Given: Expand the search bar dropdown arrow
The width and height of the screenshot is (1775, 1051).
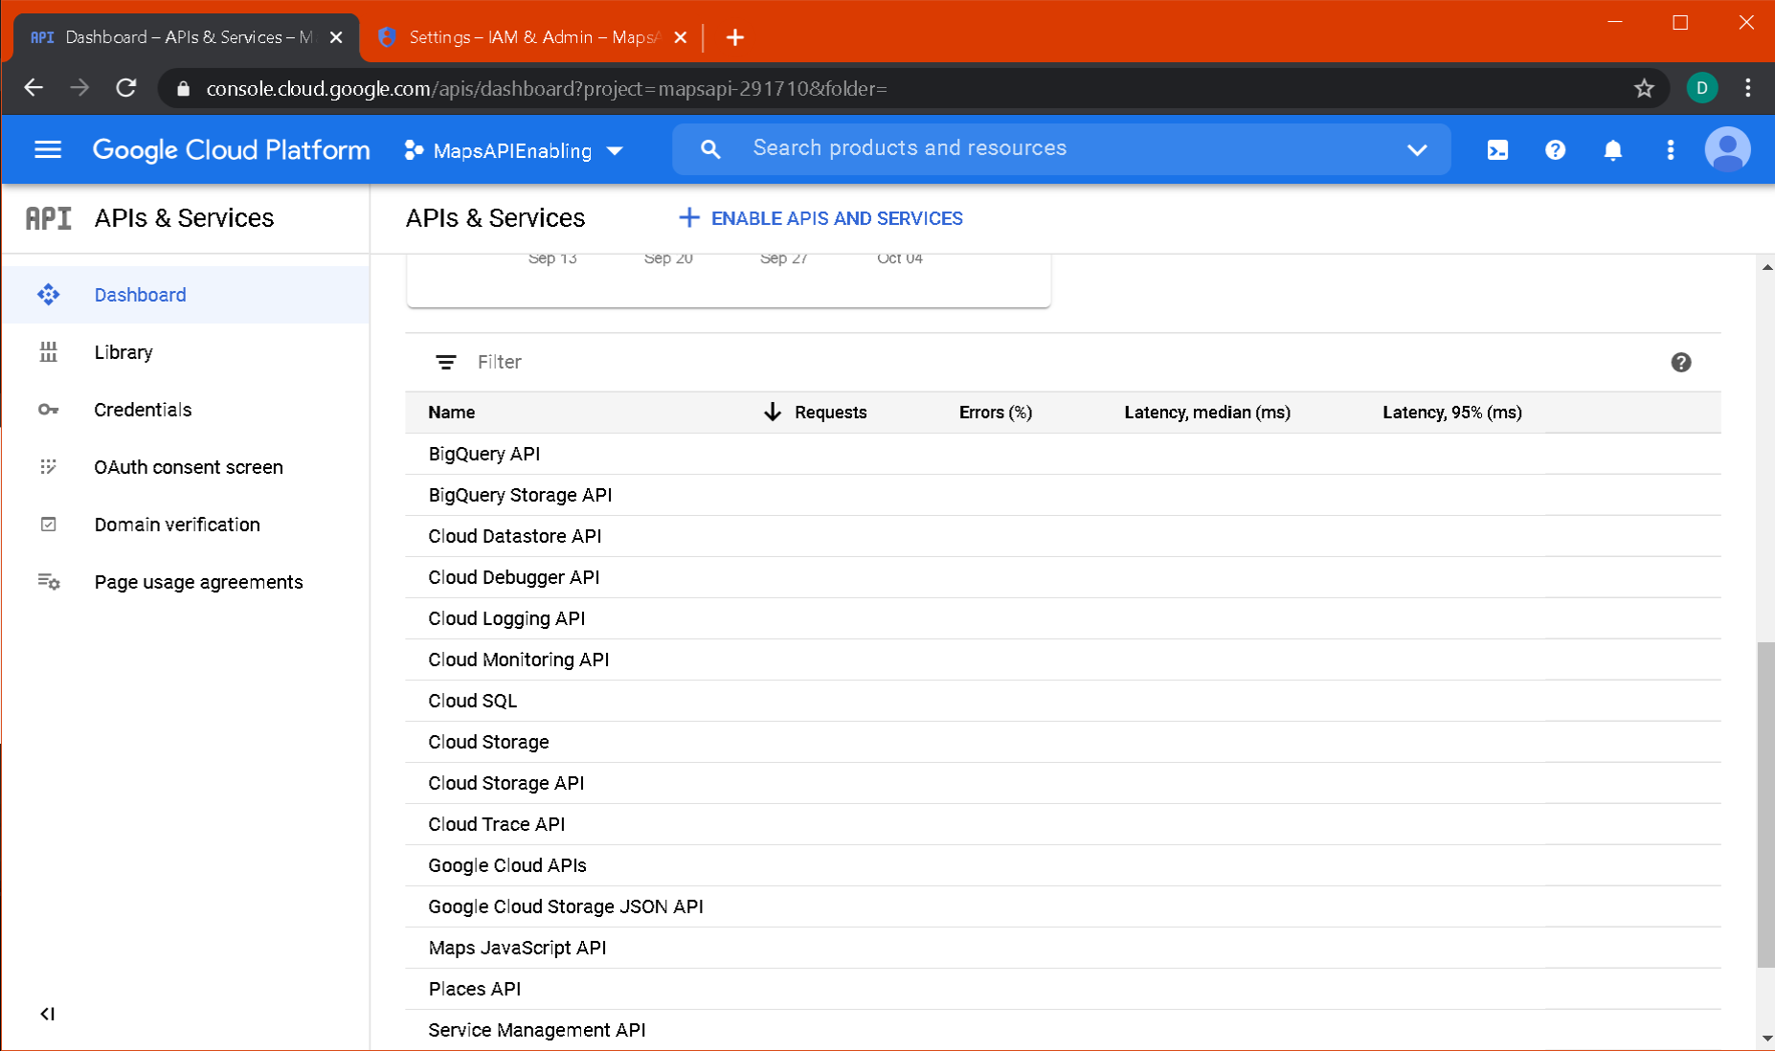Looking at the screenshot, I should click(x=1417, y=149).
